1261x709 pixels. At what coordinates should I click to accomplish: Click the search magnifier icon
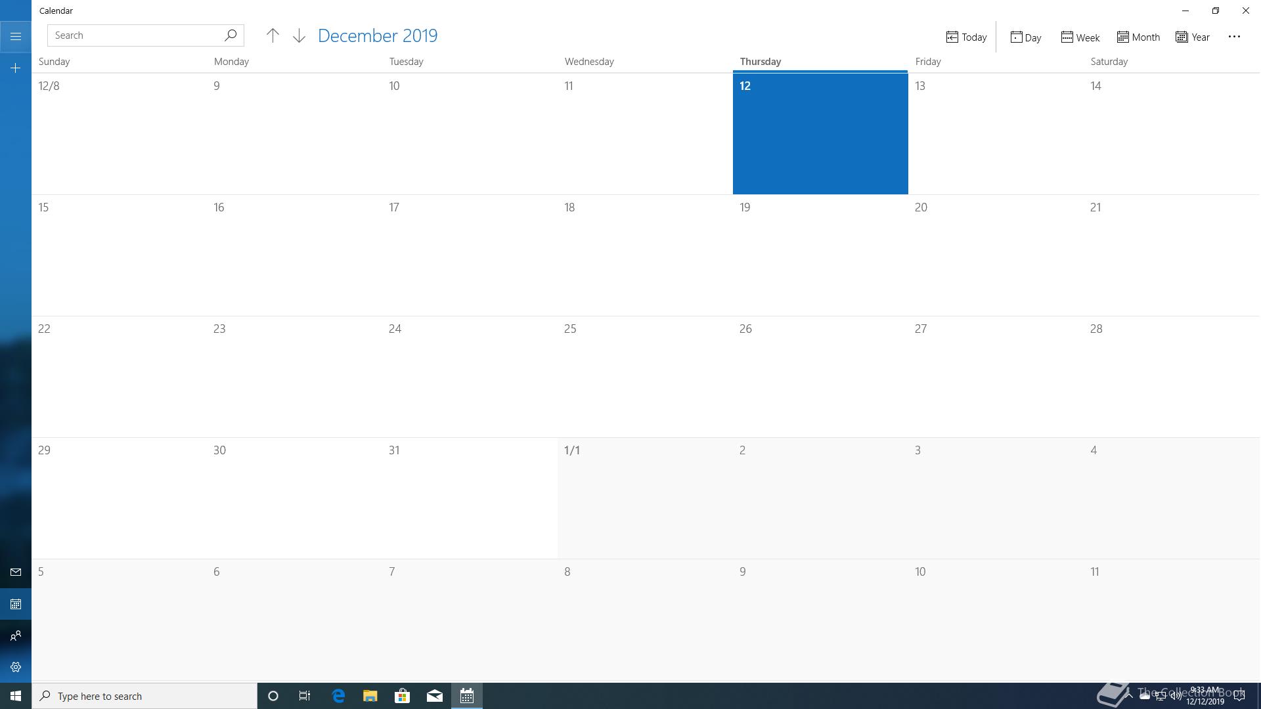click(231, 35)
